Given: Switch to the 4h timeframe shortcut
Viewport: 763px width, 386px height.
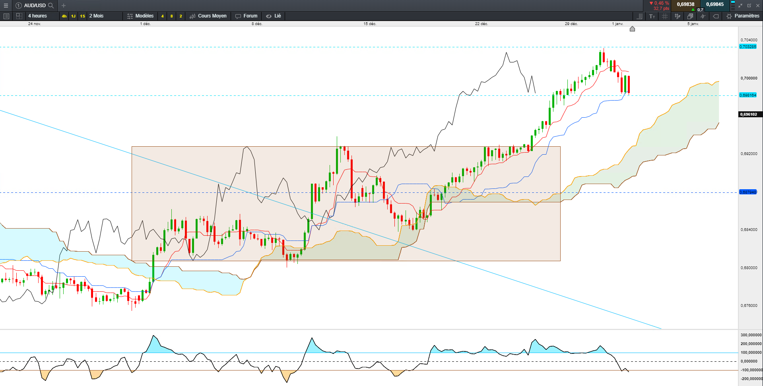Looking at the screenshot, I should 64,16.
